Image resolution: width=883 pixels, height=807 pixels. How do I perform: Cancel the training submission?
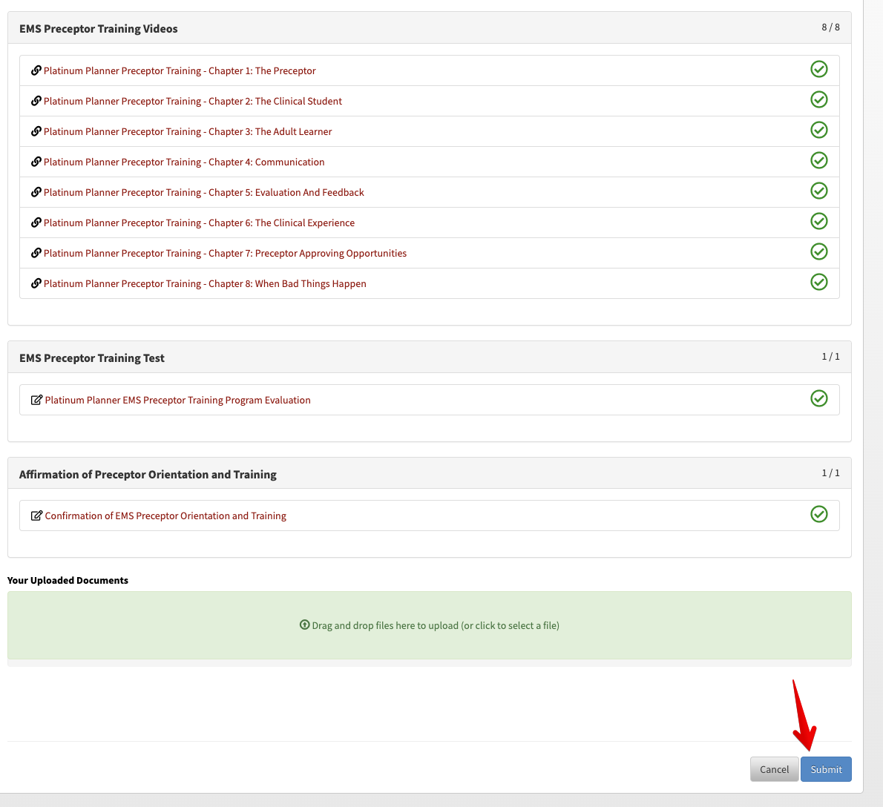pyautogui.click(x=775, y=769)
